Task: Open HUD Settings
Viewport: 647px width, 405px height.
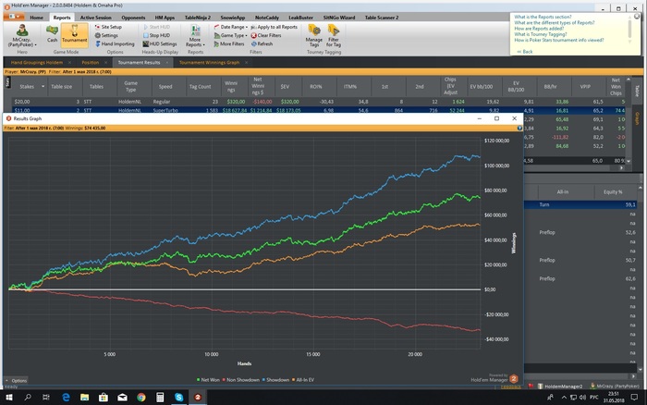Action: (x=160, y=43)
